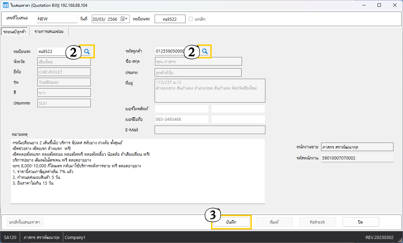
Task: Focus the top ทะเบียนรถ header field
Action: pos(170,19)
